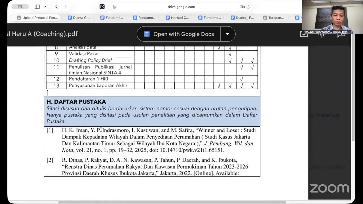Click the translate icon in the address bar
The image size is (363, 204).
[242, 7]
